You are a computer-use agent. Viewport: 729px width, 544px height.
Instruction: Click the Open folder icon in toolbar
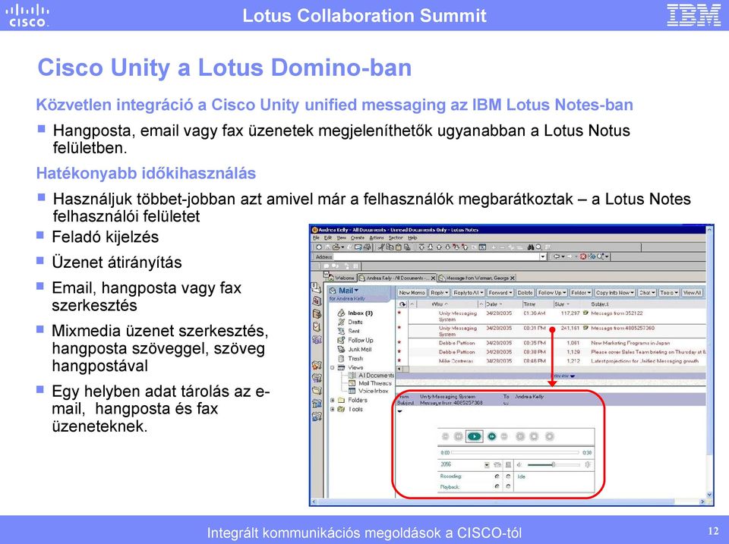coord(336,247)
